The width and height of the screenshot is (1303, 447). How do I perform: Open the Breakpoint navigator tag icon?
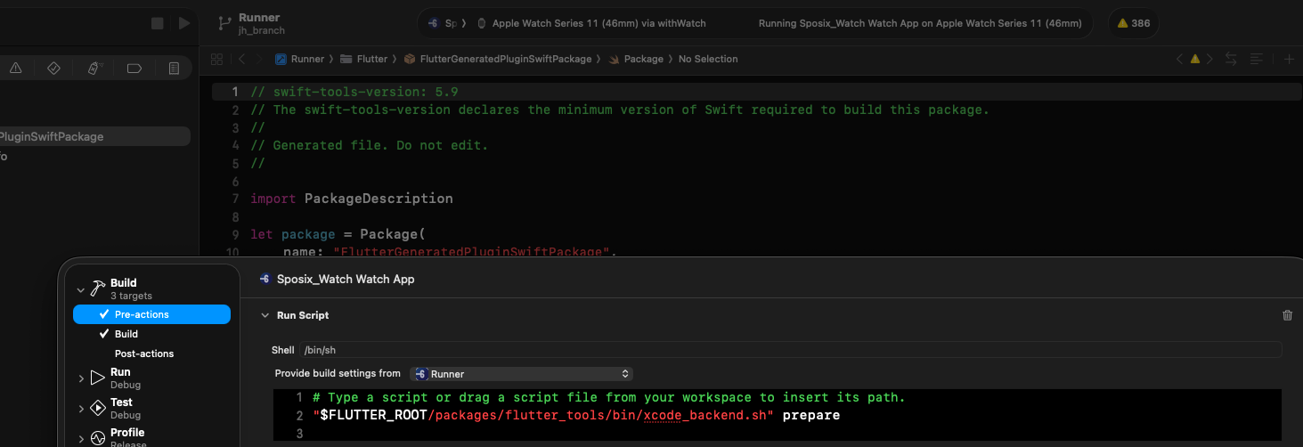click(134, 69)
